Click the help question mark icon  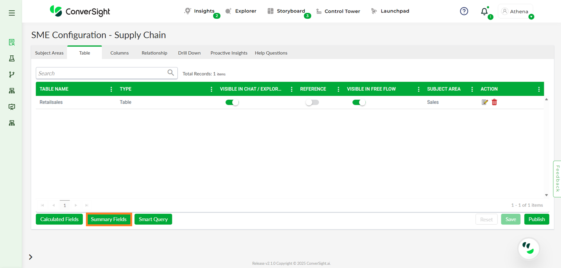tap(464, 11)
